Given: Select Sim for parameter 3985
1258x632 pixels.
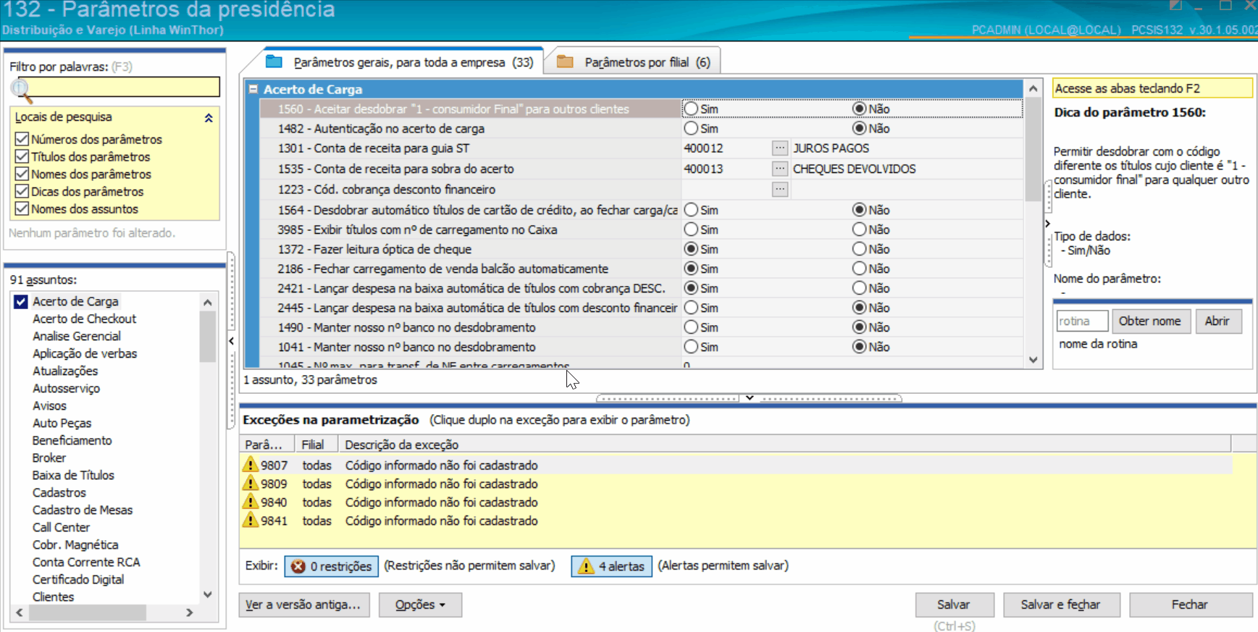Looking at the screenshot, I should coord(692,229).
